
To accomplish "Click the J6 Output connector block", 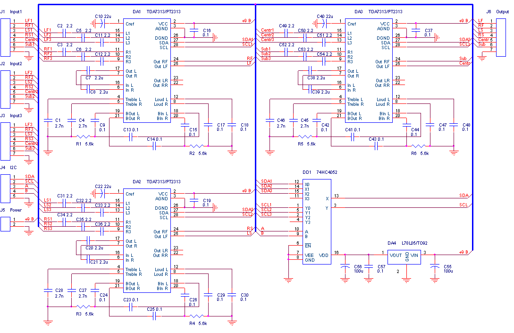I will click(x=501, y=37).
